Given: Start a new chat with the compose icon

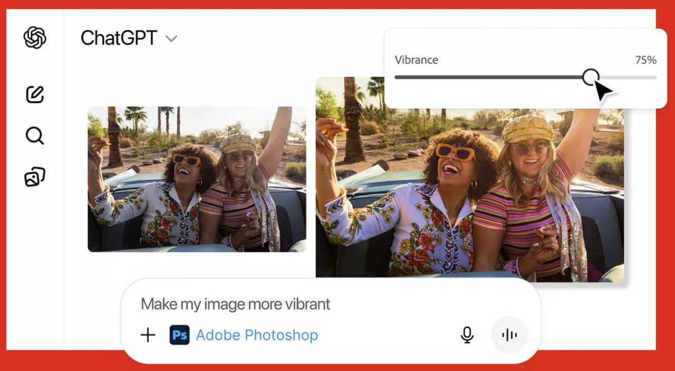Looking at the screenshot, I should tap(34, 94).
